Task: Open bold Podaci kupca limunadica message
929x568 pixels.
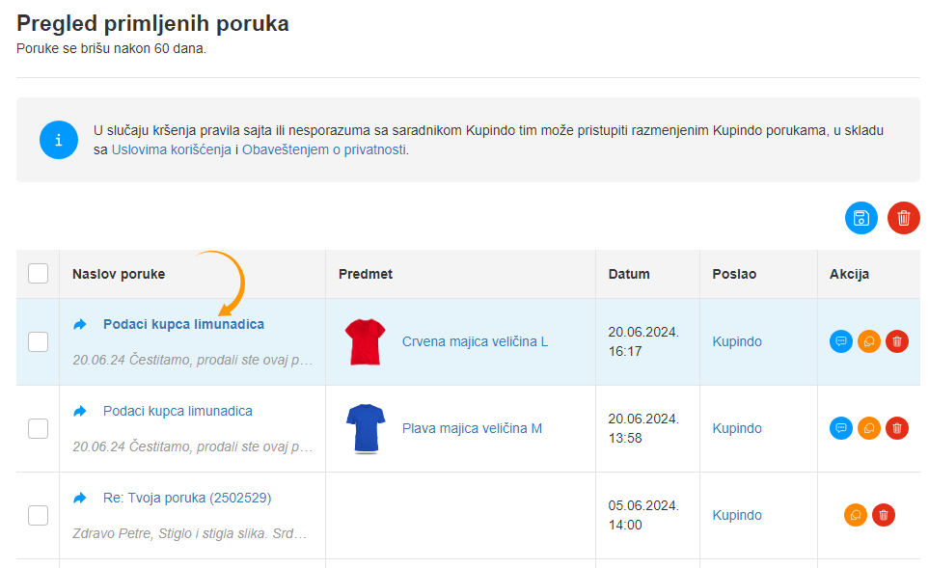Action: pyautogui.click(x=183, y=324)
